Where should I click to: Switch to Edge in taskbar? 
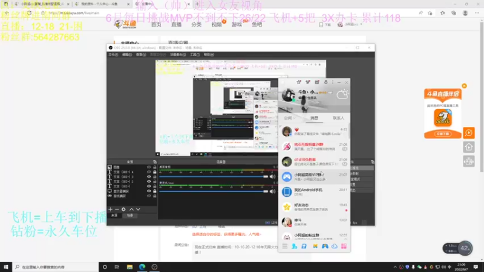[142, 267]
